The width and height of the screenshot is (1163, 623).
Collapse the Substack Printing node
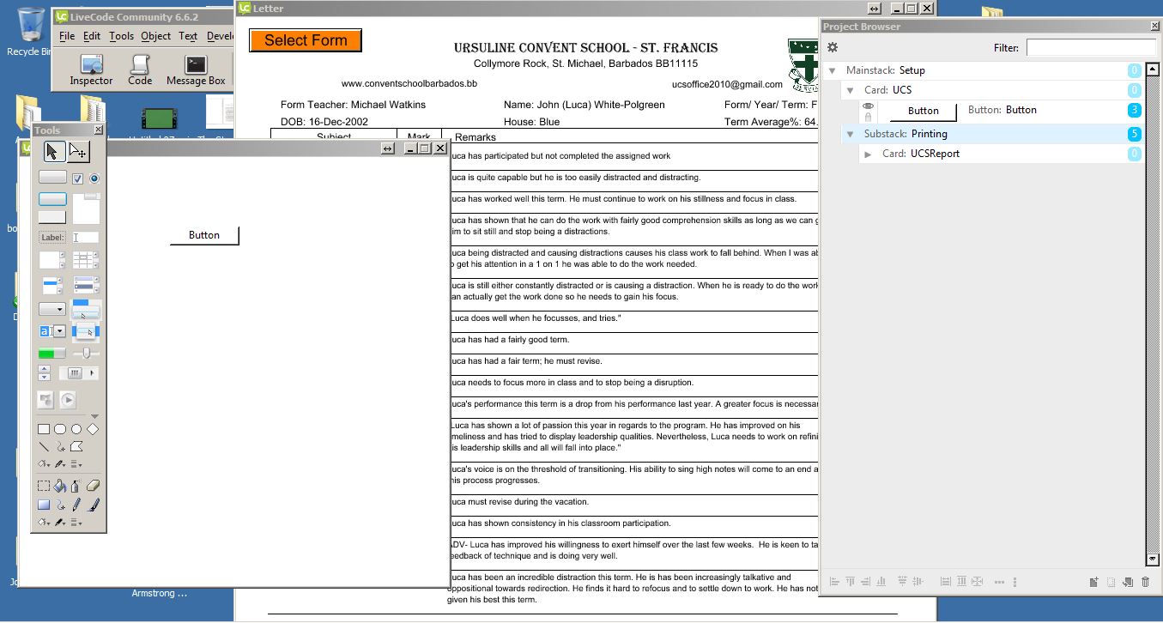tap(850, 134)
